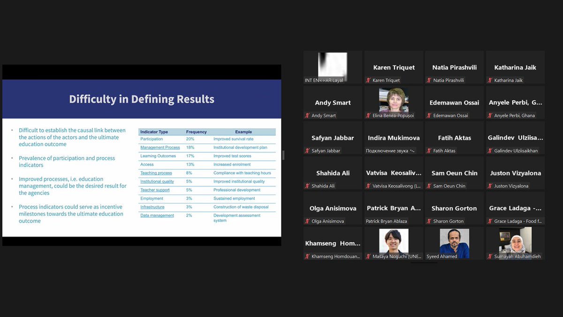Open the Teacher support link on the slide
Image resolution: width=563 pixels, height=317 pixels.
point(155,190)
